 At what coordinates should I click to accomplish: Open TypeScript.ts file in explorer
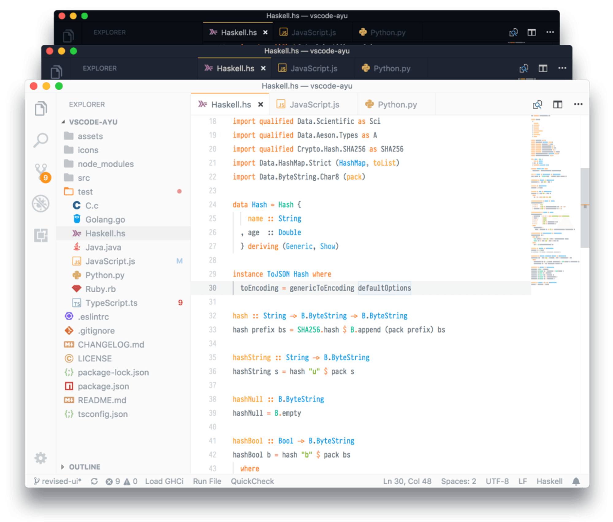pyautogui.click(x=111, y=303)
